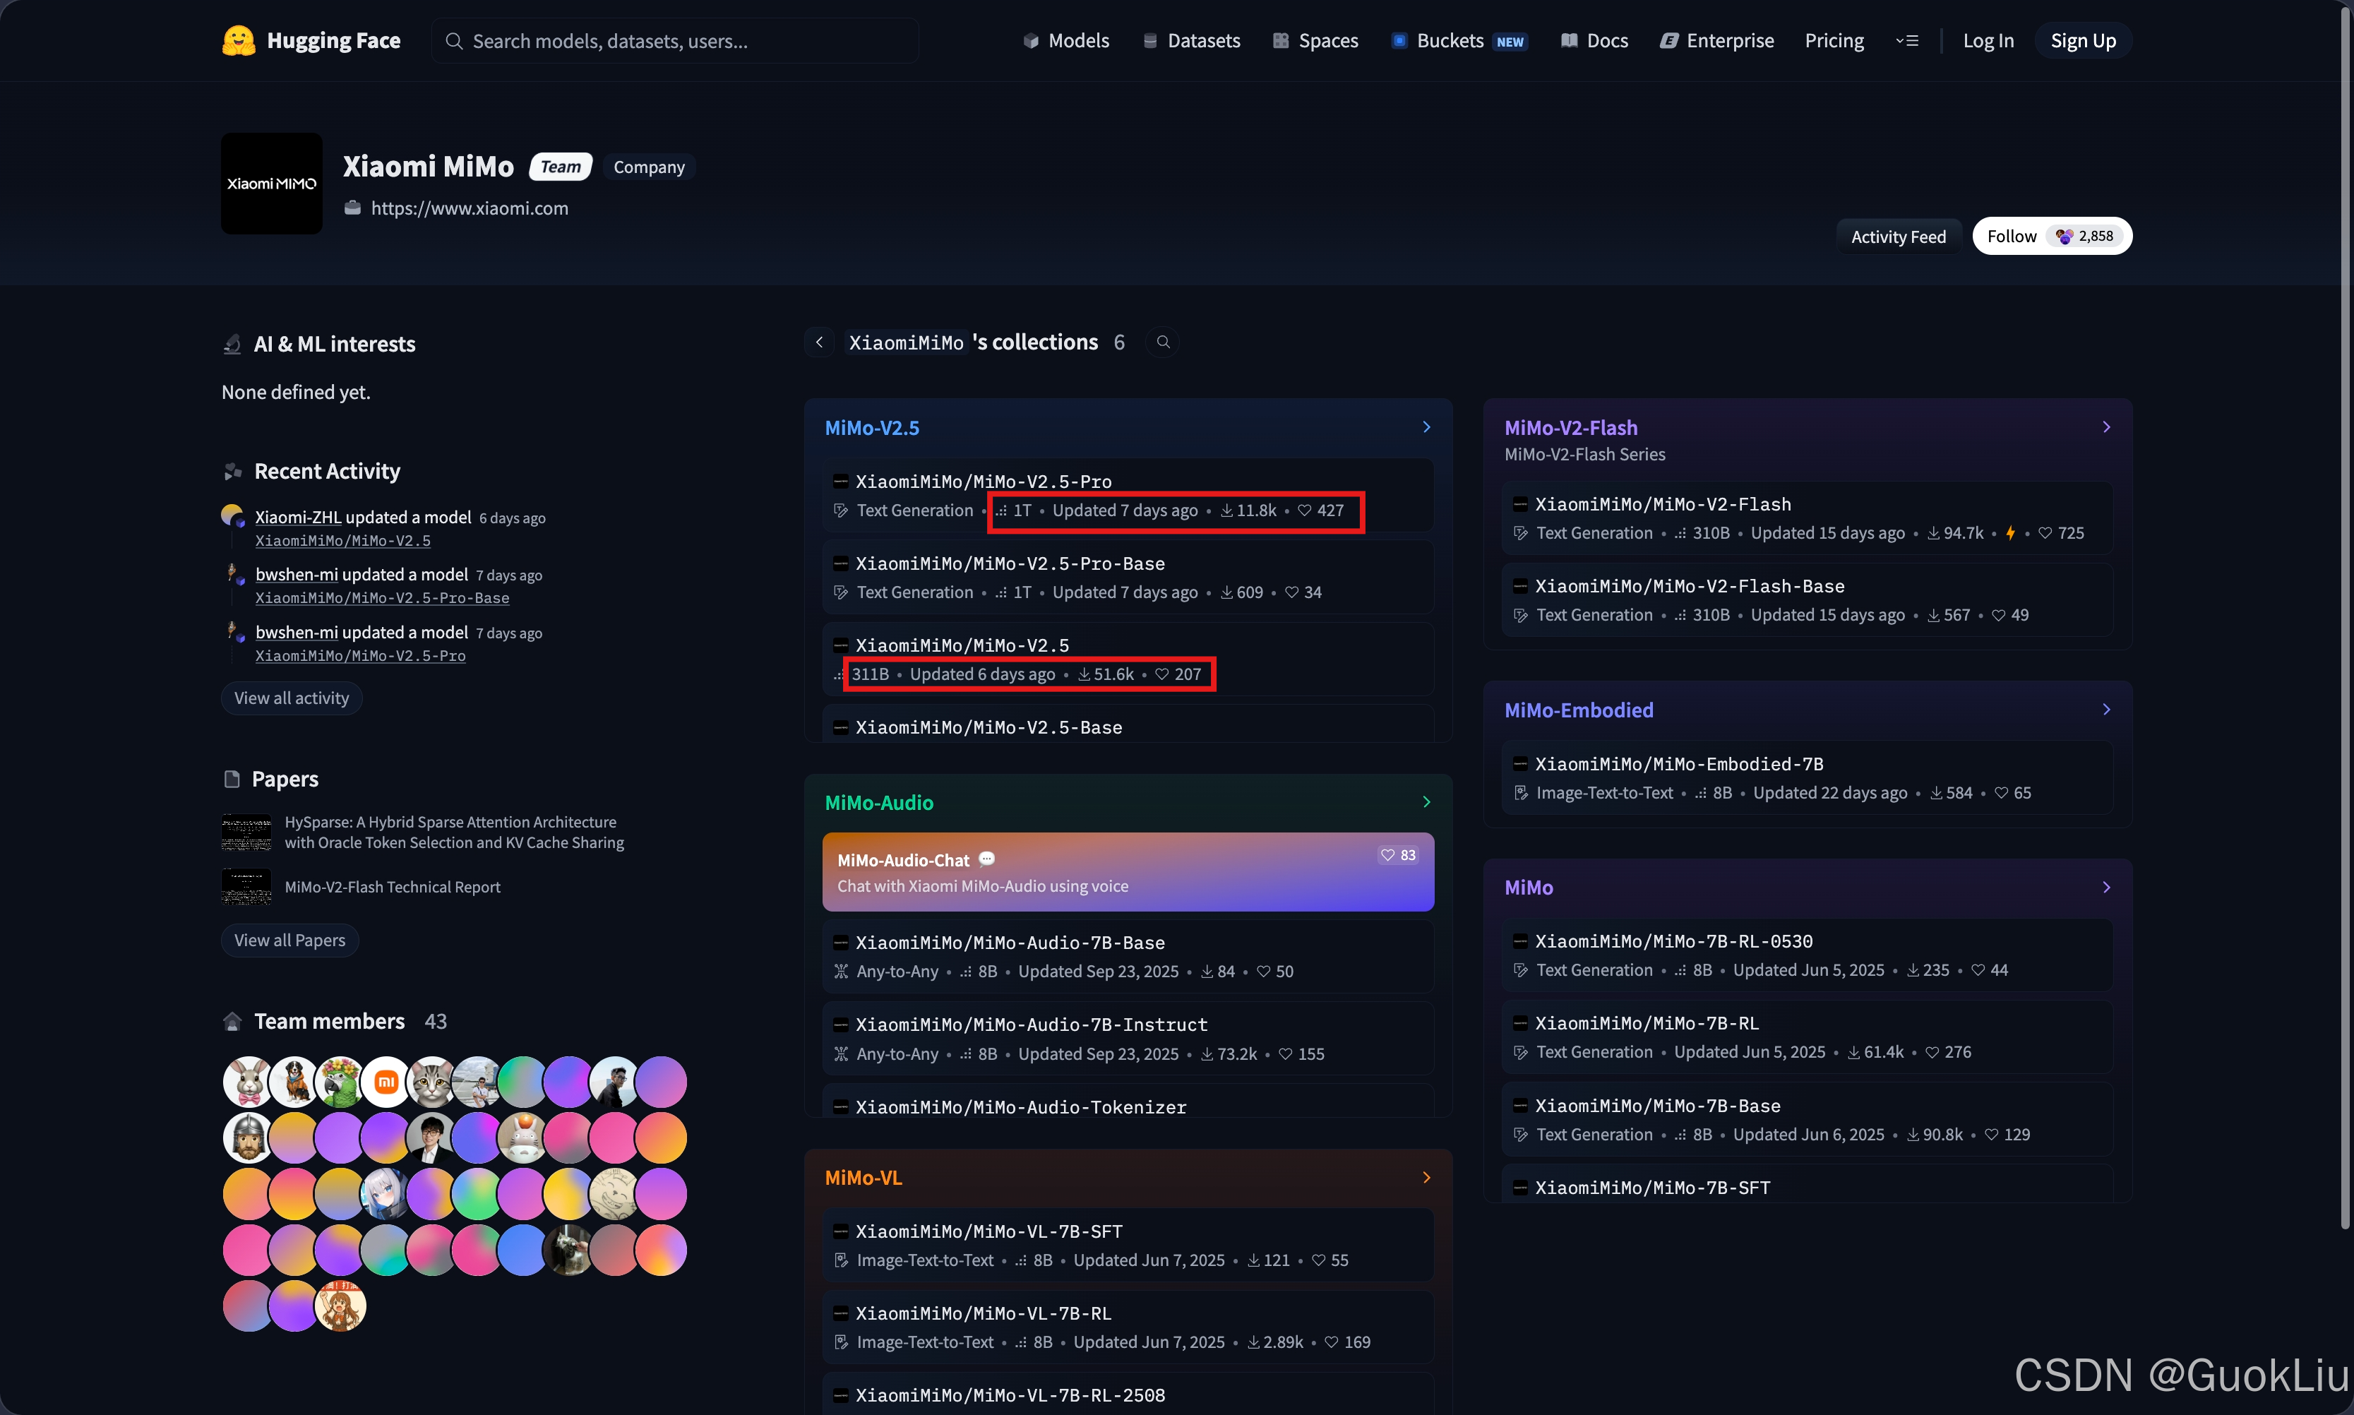The width and height of the screenshot is (2354, 1415).
Task: Click the Buckets icon in navbar
Action: (x=1399, y=41)
